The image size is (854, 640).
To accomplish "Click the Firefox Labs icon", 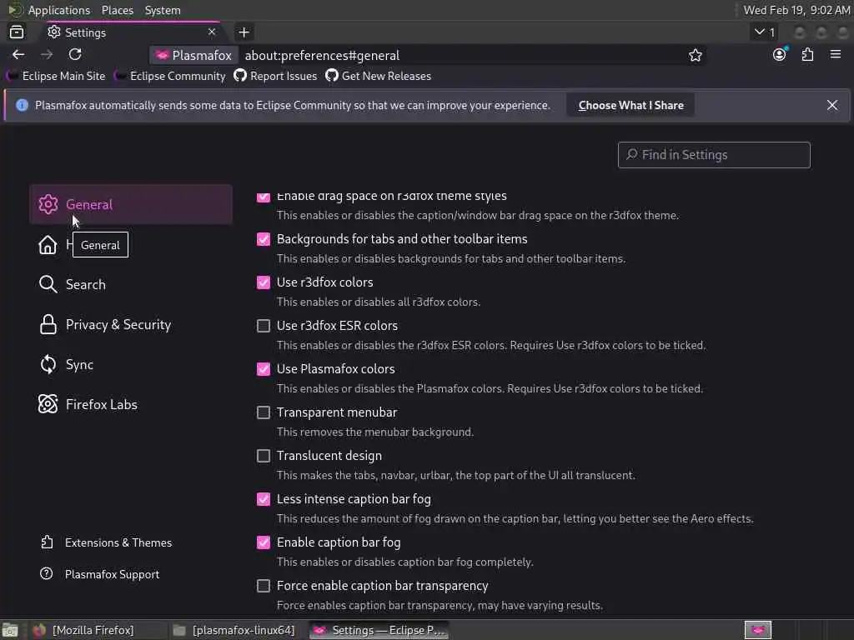I will coord(48,404).
